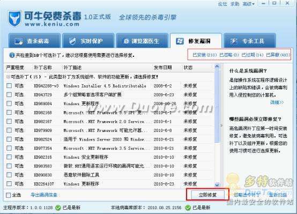Open the 已过期 (14) list
The width and height of the screenshot is (297, 214).
pos(253,55)
